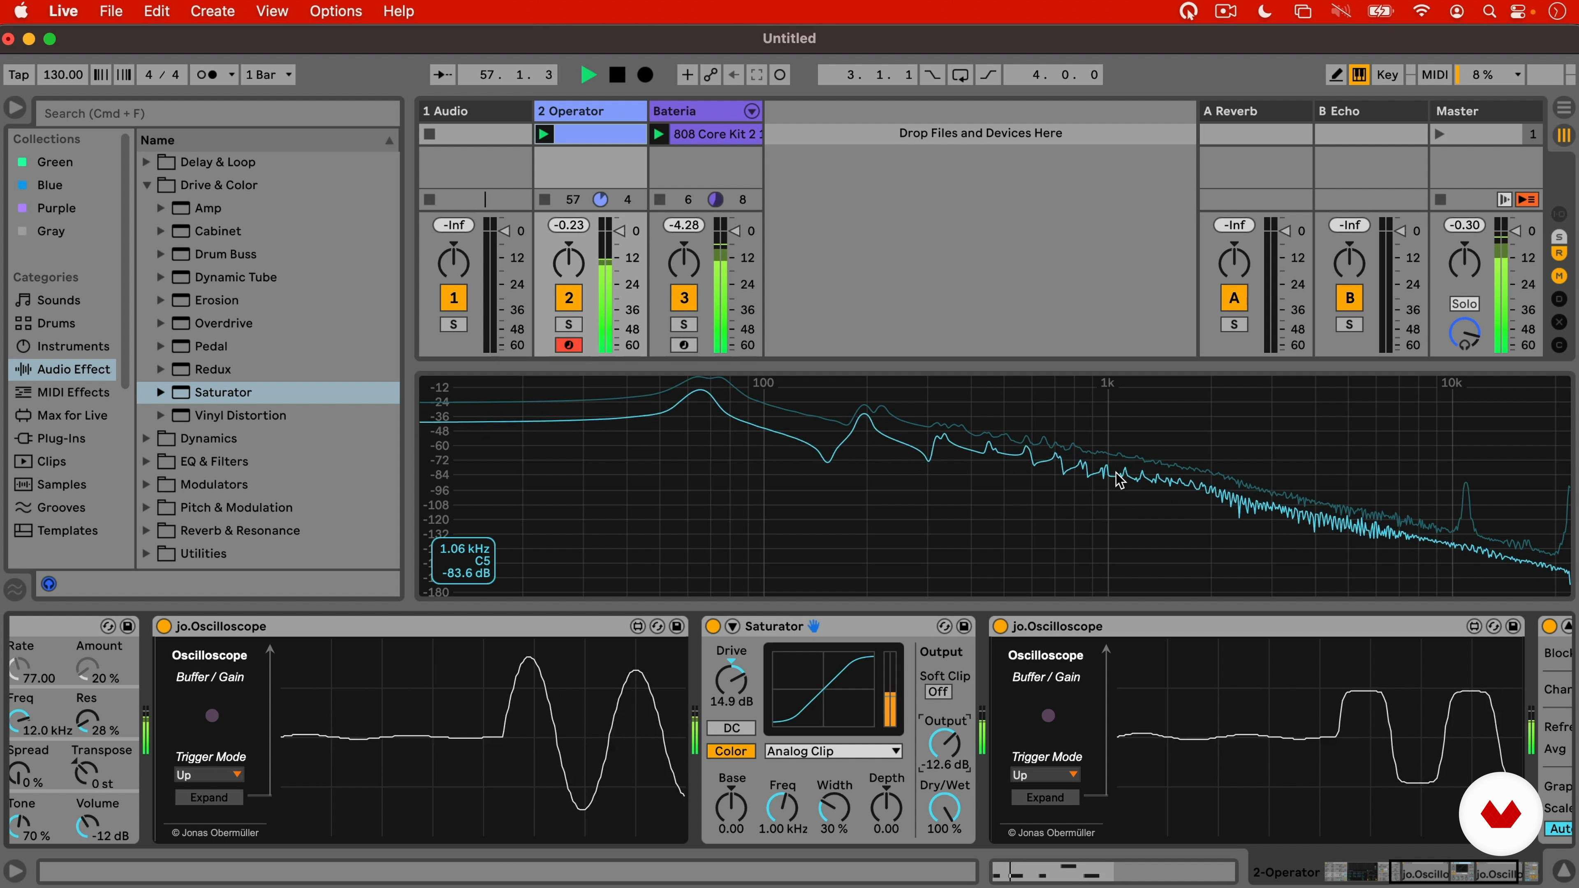Expand the Vinyl Distortion folder
Image resolution: width=1579 pixels, height=888 pixels.
click(x=160, y=416)
